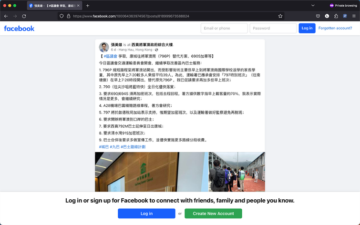Viewport: 360px width, 225px height.
Task: Open the clock-shaped icon in the browser toolbar
Action: [x=327, y=16]
